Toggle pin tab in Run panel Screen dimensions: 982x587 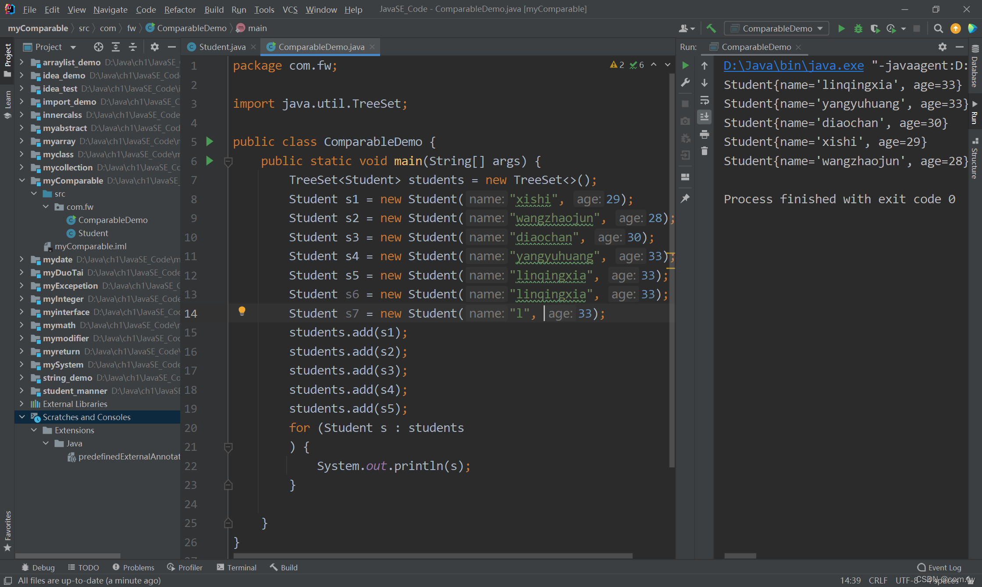pyautogui.click(x=685, y=198)
